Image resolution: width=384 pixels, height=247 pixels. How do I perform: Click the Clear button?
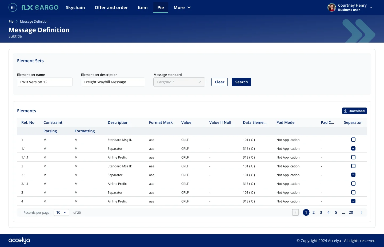(219, 82)
